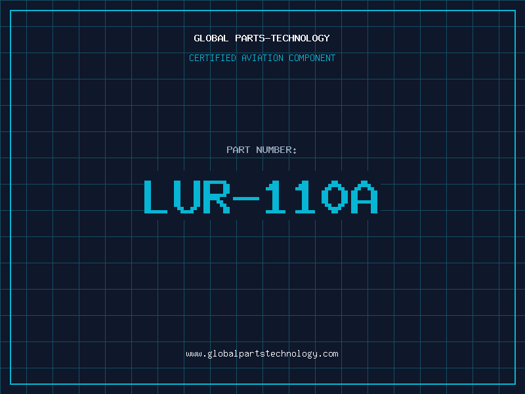This screenshot has width=525, height=394.
Task: Click the PART NUMBER: label
Action: [x=261, y=150]
